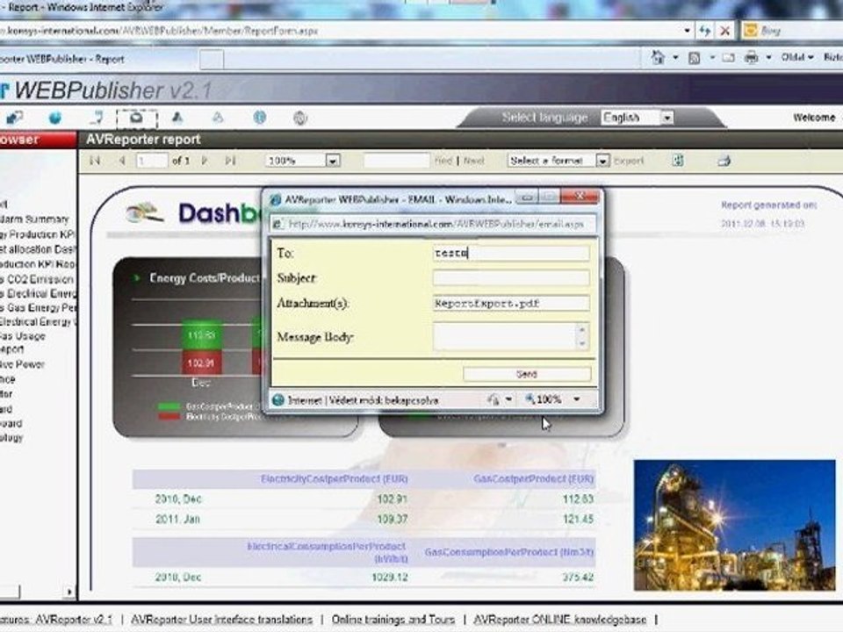843x632 pixels.
Task: Open the arrow beside the IE Print icon
Action: (x=768, y=57)
